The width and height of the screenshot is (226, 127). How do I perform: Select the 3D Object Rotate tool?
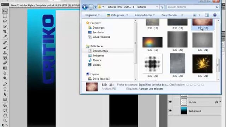[5, 105]
